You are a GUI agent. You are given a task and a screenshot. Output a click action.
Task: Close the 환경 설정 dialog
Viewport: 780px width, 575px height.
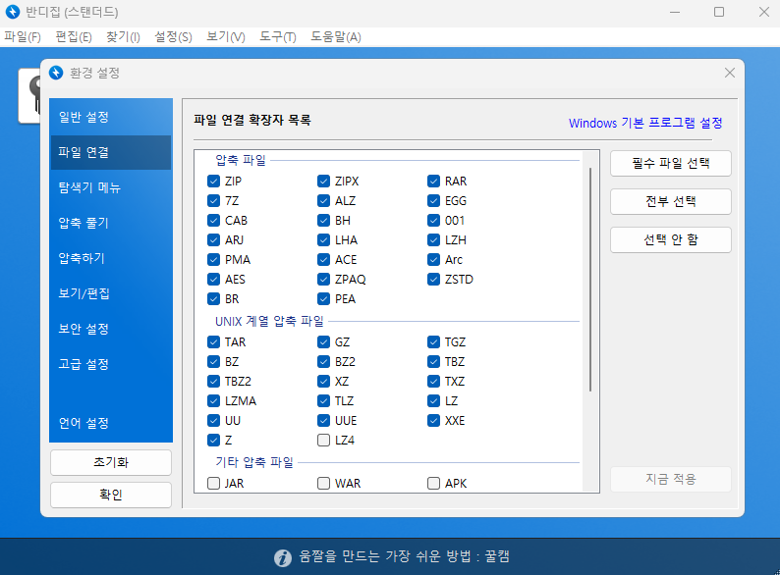click(729, 73)
